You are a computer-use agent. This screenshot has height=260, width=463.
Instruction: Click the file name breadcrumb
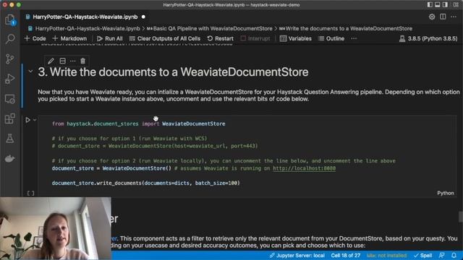tap(88, 29)
